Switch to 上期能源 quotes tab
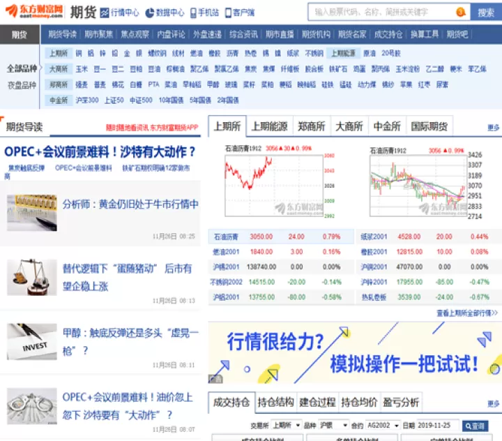Viewport: 502px width, 441px height. point(269,126)
